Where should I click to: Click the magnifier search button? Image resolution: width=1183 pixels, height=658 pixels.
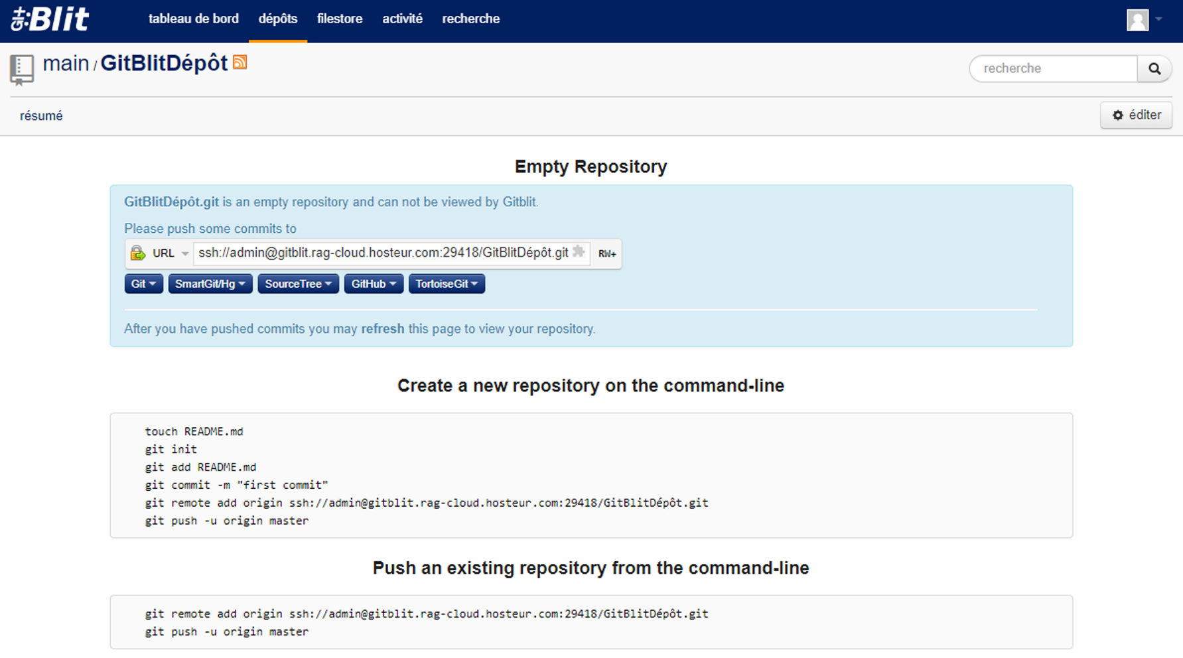click(x=1154, y=68)
